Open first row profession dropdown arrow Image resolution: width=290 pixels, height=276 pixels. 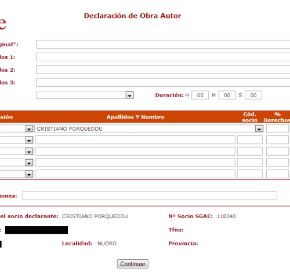click(x=29, y=128)
